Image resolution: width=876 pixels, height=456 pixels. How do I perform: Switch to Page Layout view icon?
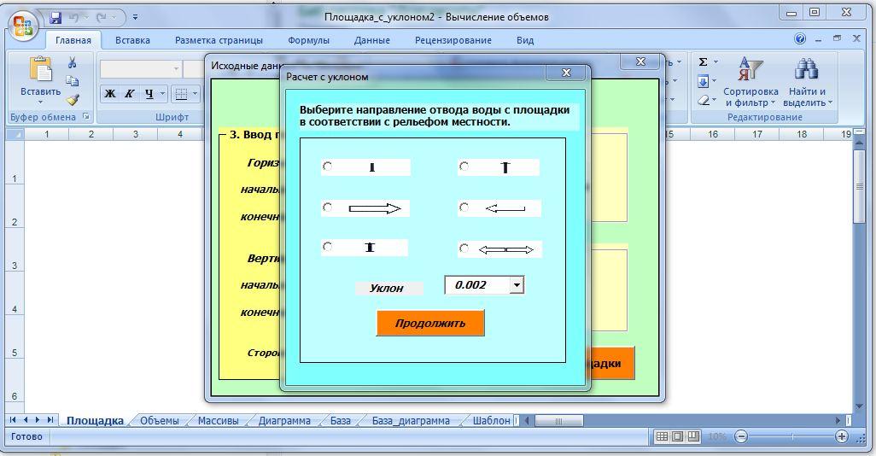pos(677,436)
